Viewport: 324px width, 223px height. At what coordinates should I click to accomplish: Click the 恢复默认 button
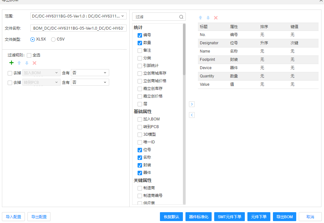click(x=171, y=217)
